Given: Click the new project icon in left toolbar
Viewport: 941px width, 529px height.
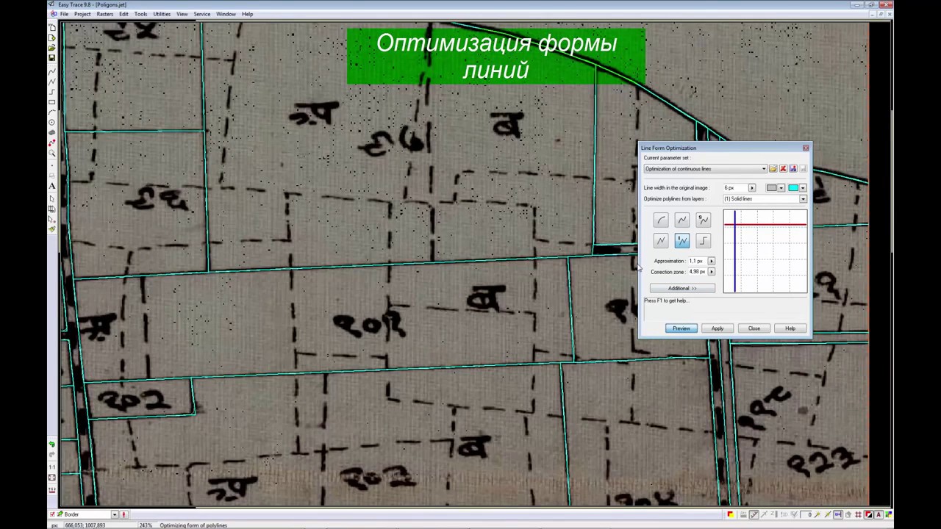Looking at the screenshot, I should pyautogui.click(x=51, y=27).
